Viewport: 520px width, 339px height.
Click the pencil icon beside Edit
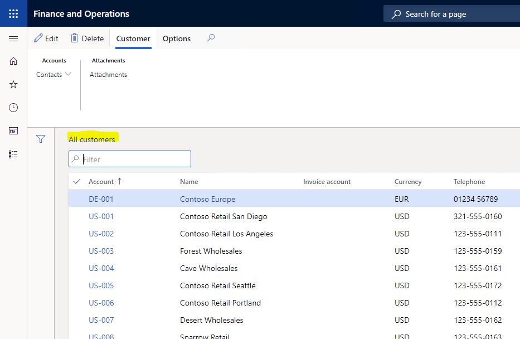pos(38,38)
